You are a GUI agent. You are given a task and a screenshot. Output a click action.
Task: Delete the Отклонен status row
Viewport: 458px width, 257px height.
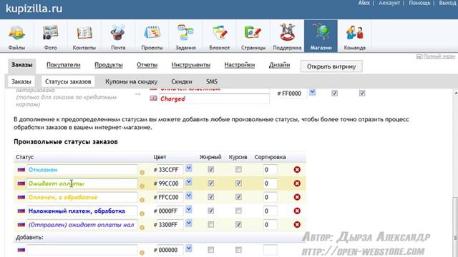pos(297,170)
